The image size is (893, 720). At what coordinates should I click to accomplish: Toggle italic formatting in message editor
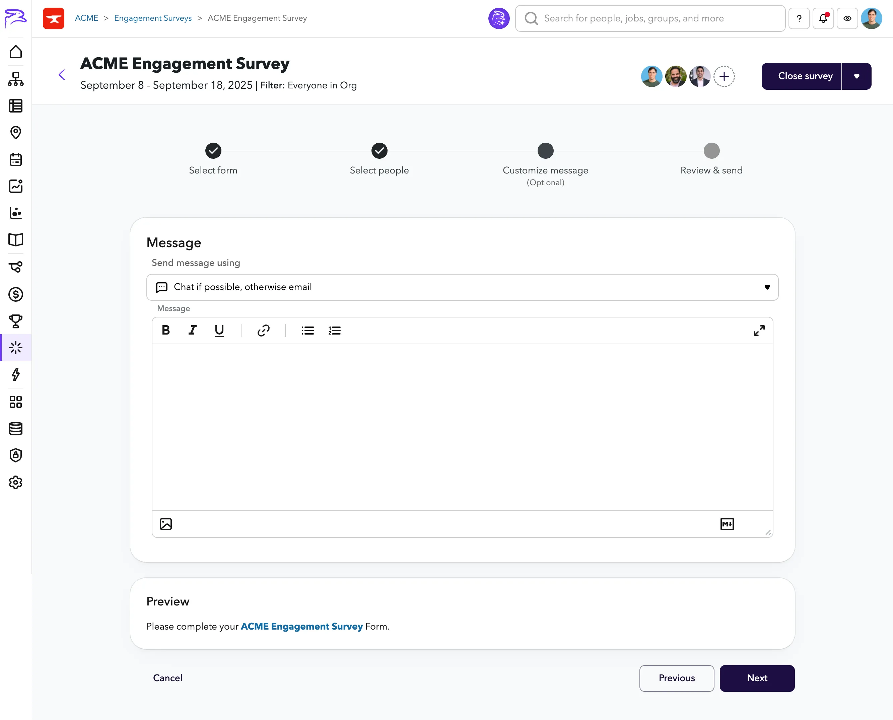point(193,330)
